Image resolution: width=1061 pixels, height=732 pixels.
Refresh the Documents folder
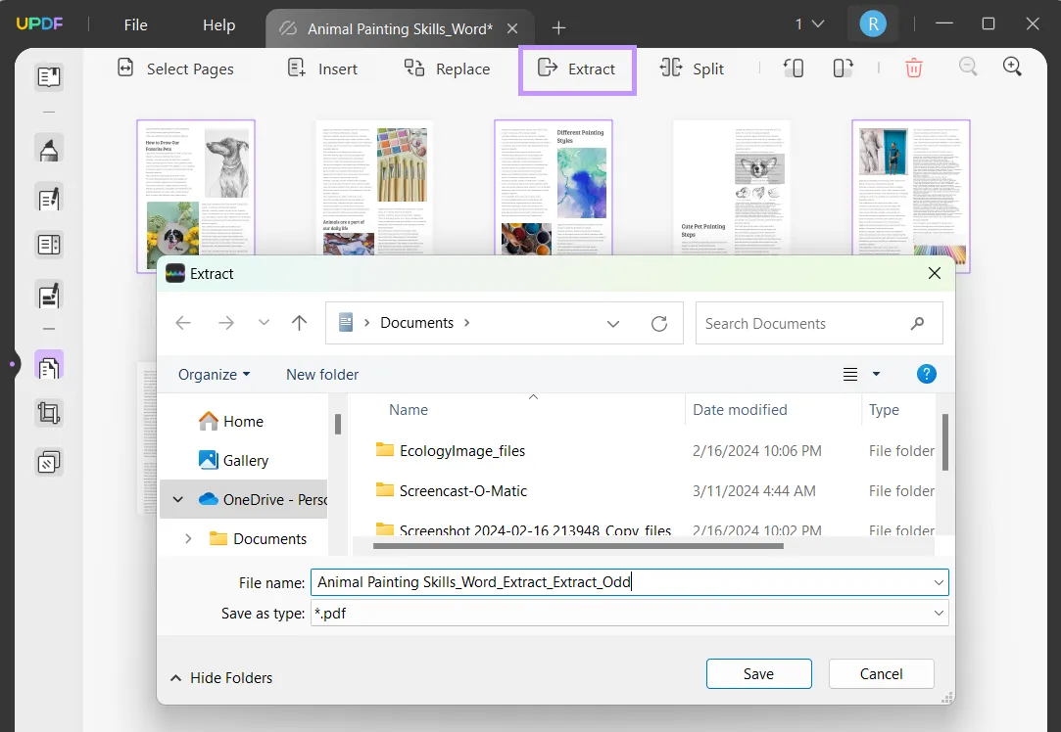point(659,324)
